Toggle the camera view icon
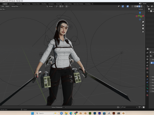This screenshot has height=115, width=154. click(x=143, y=28)
